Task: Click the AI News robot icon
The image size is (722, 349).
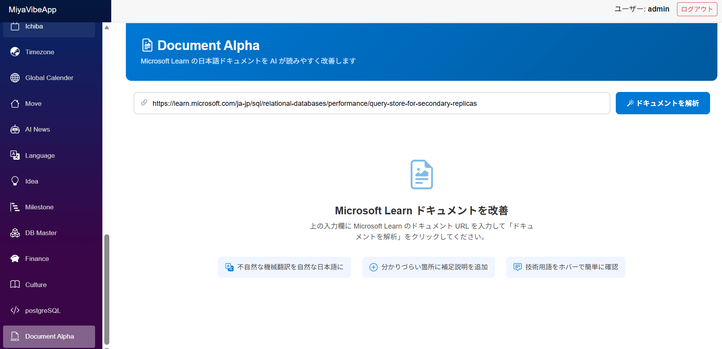Action: [15, 129]
